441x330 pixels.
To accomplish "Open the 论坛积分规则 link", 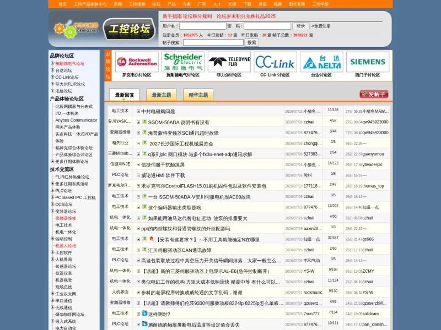I will (x=197, y=16).
